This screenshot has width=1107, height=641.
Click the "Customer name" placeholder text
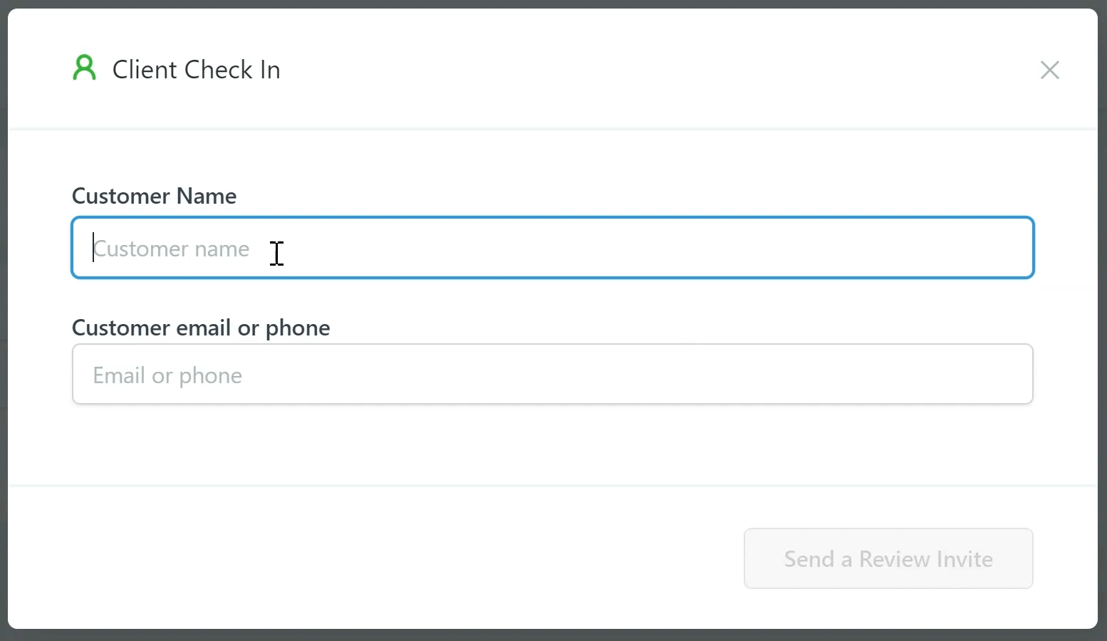[x=172, y=249]
